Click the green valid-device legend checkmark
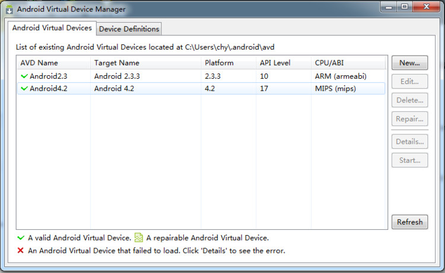Viewport: 445px width, 273px height. click(x=21, y=238)
